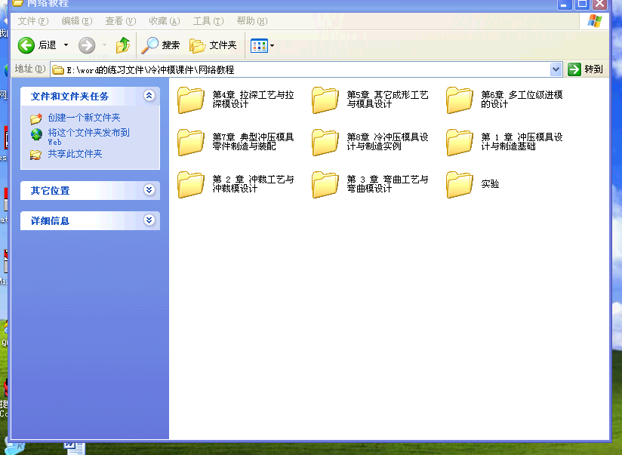This screenshot has width=622, height=455.
Task: Click the share folder hand icon
Action: (35, 155)
